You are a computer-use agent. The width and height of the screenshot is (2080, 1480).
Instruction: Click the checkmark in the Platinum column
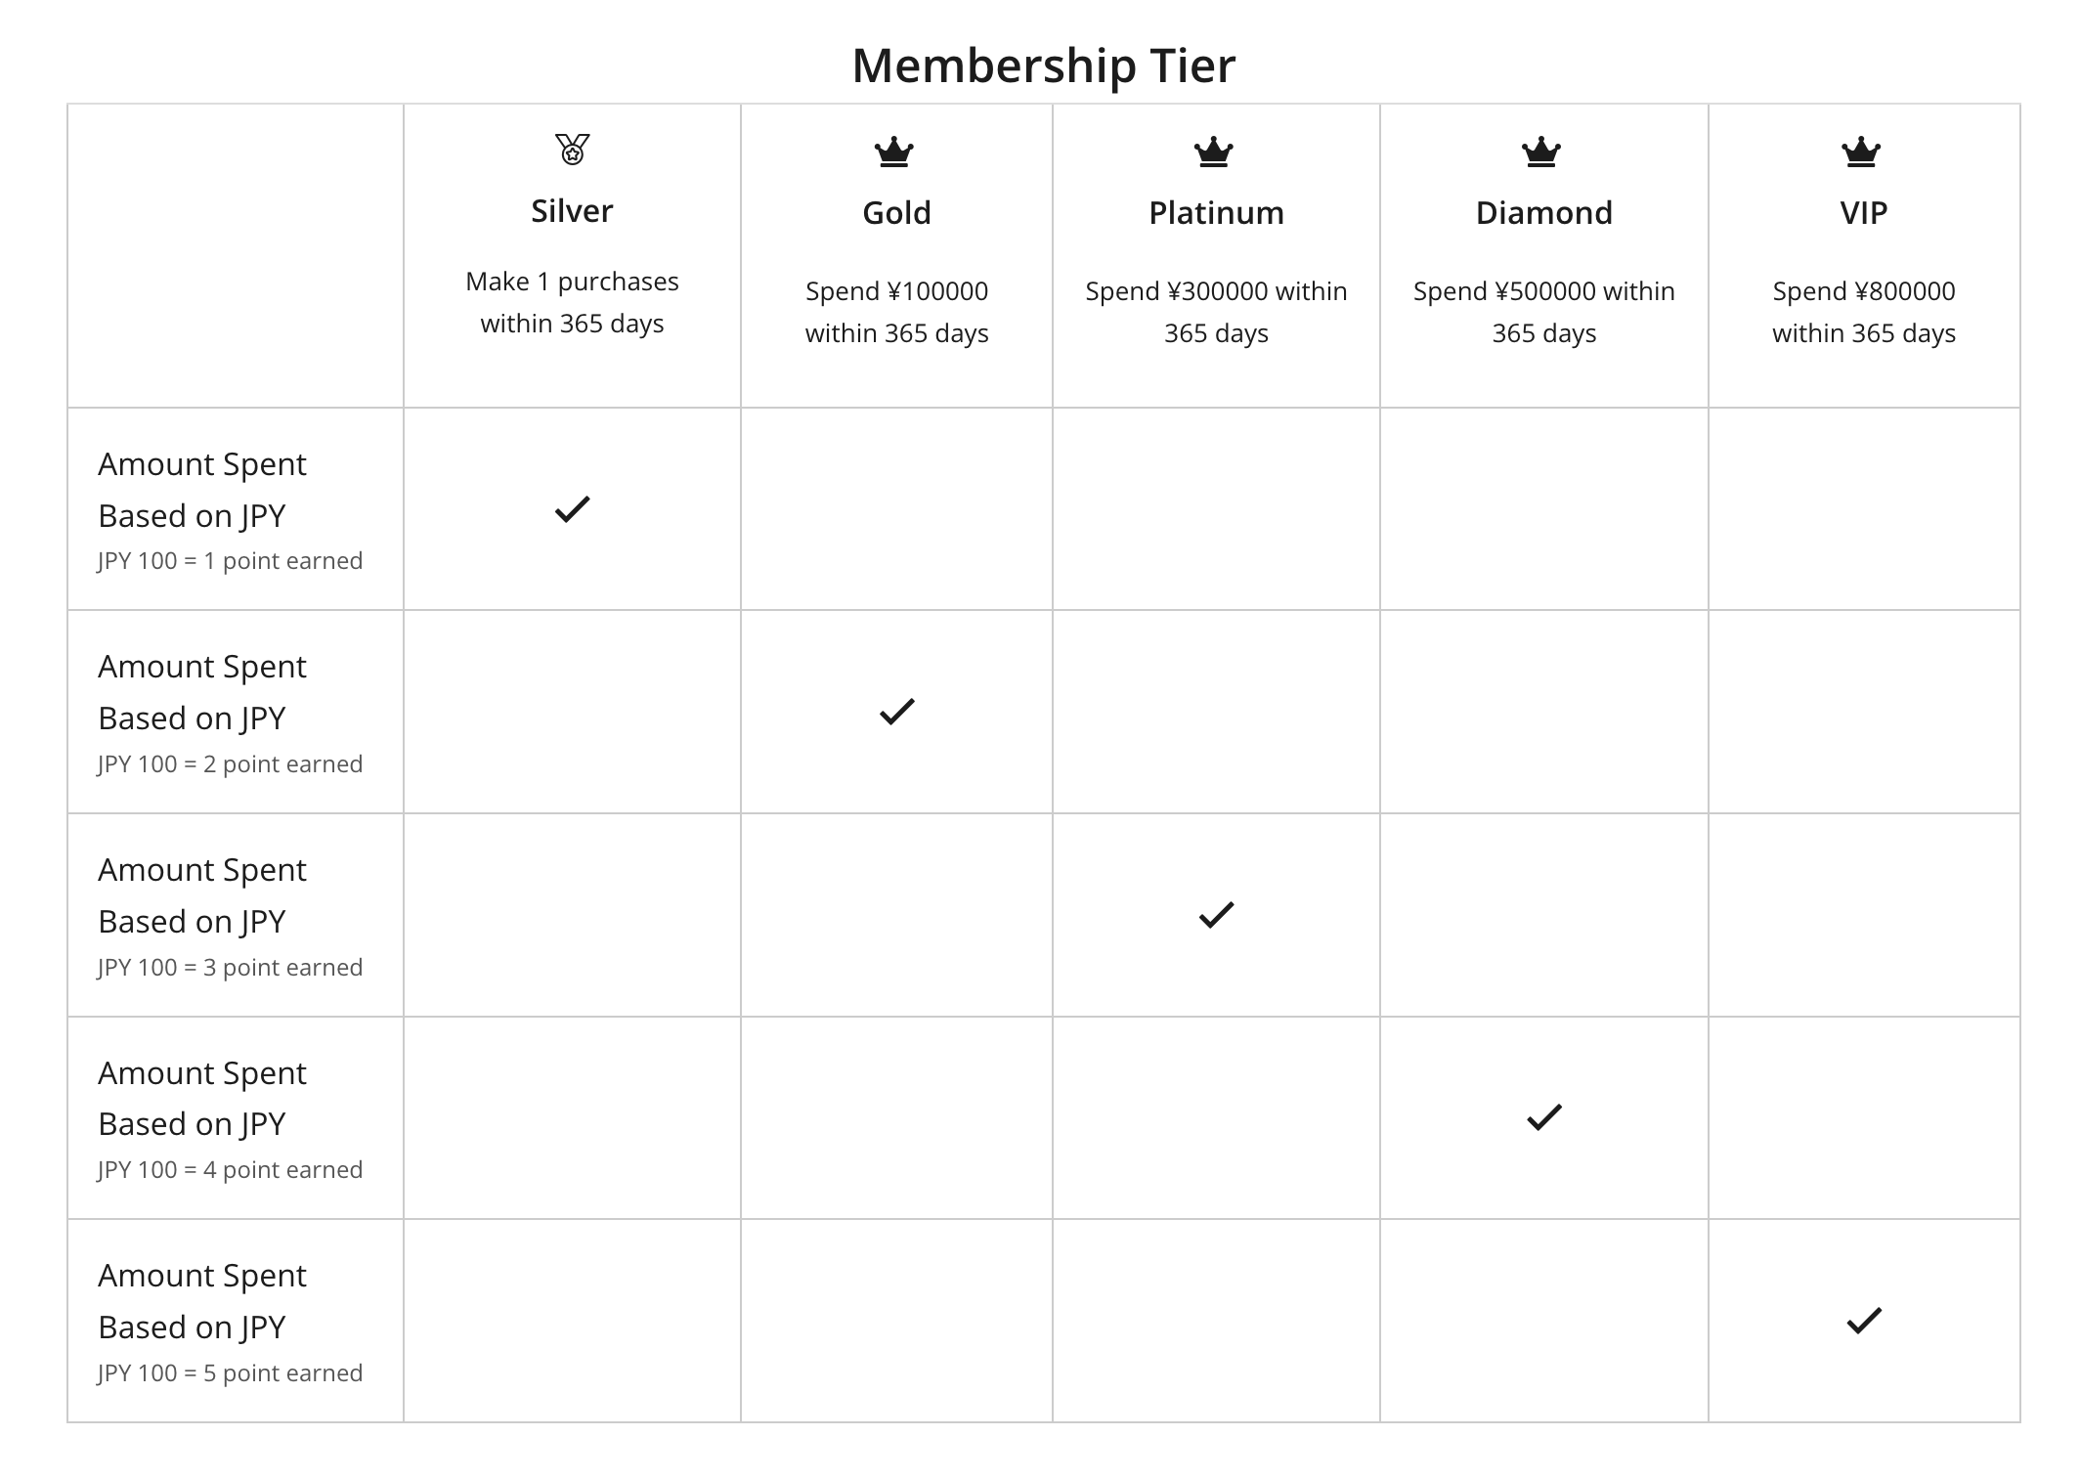(1216, 915)
